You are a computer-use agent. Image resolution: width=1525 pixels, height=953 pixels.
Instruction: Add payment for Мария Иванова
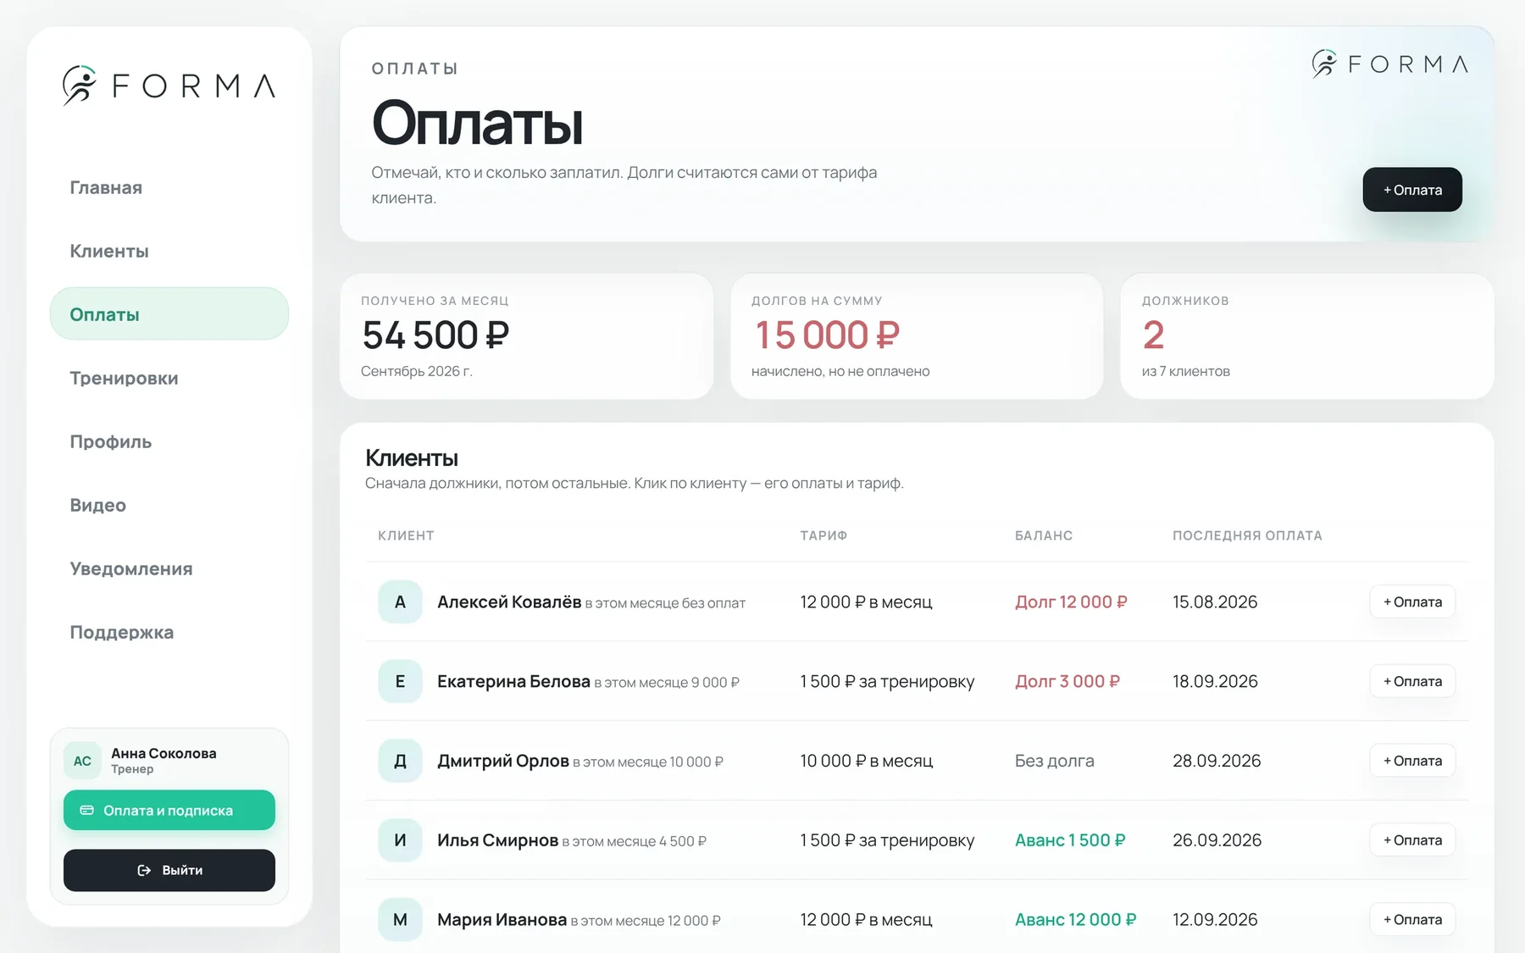click(x=1412, y=920)
